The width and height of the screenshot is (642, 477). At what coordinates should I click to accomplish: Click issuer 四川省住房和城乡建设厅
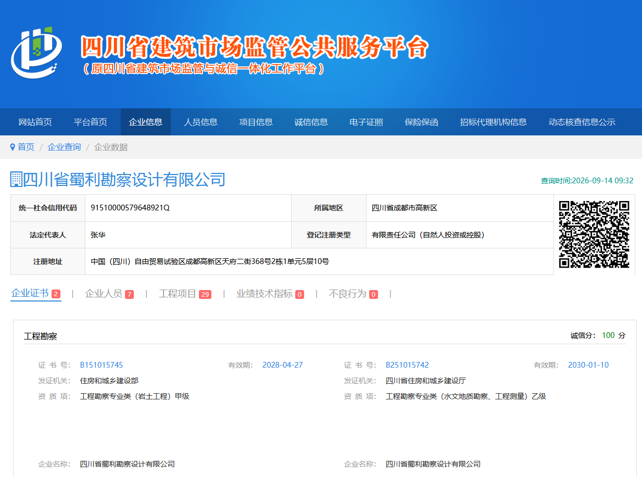(x=426, y=381)
